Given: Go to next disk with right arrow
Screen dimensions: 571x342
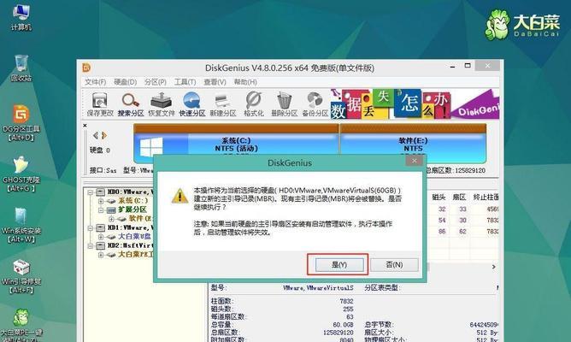Looking at the screenshot, I should pyautogui.click(x=104, y=135).
